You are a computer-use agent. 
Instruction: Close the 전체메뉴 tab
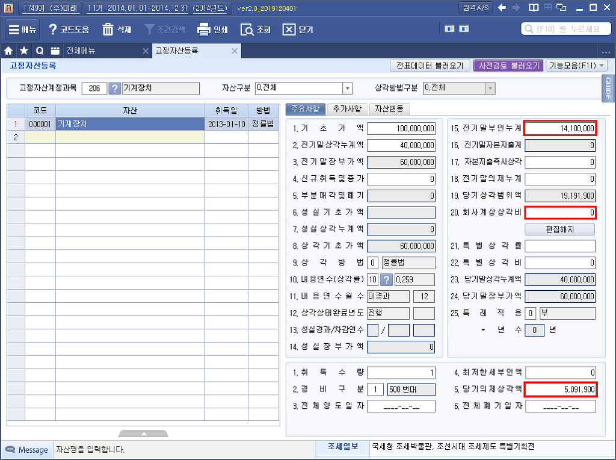[x=146, y=51]
